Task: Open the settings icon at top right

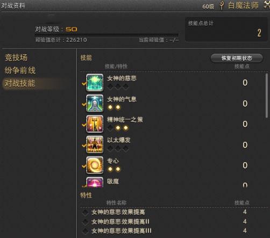Action: tap(267, 4)
